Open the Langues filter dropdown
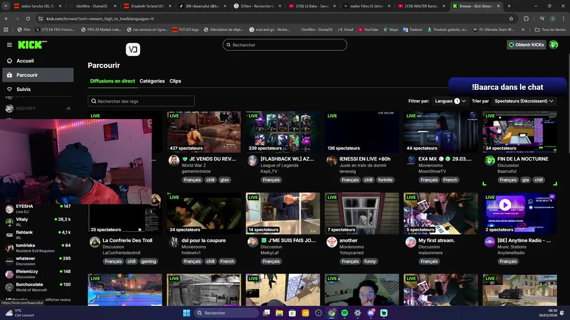Screen dimensions: 570x320 point(450,101)
